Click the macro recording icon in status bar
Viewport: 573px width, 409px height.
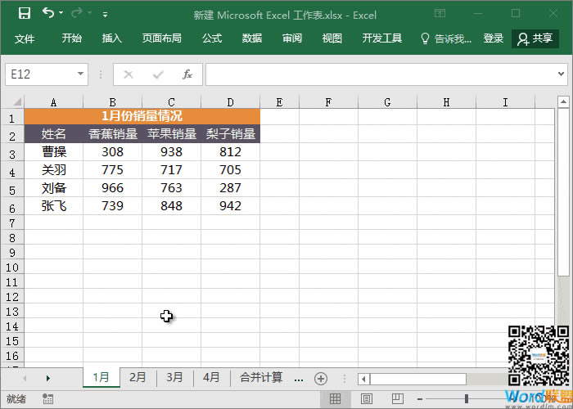[x=48, y=399]
